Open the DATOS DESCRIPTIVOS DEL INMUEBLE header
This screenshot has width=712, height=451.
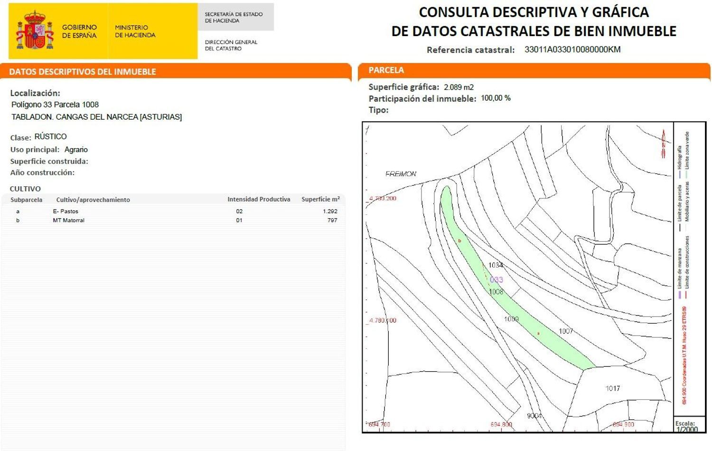[82, 71]
